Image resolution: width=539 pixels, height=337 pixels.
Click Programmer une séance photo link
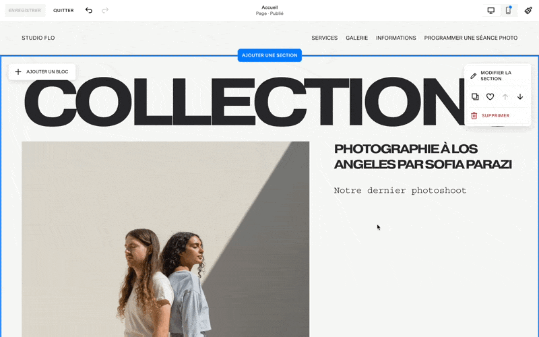click(x=470, y=38)
